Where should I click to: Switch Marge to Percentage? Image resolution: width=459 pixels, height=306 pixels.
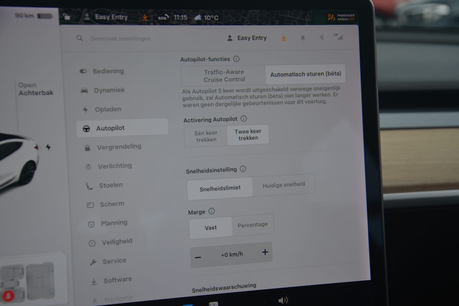[x=252, y=225]
